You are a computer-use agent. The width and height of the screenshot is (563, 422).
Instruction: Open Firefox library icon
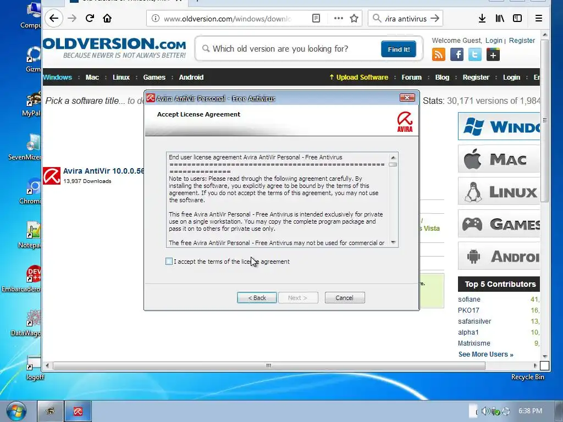pos(500,18)
